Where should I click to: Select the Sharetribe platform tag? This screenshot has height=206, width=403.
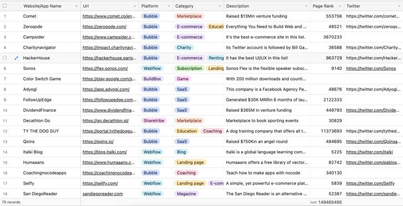click(154, 121)
